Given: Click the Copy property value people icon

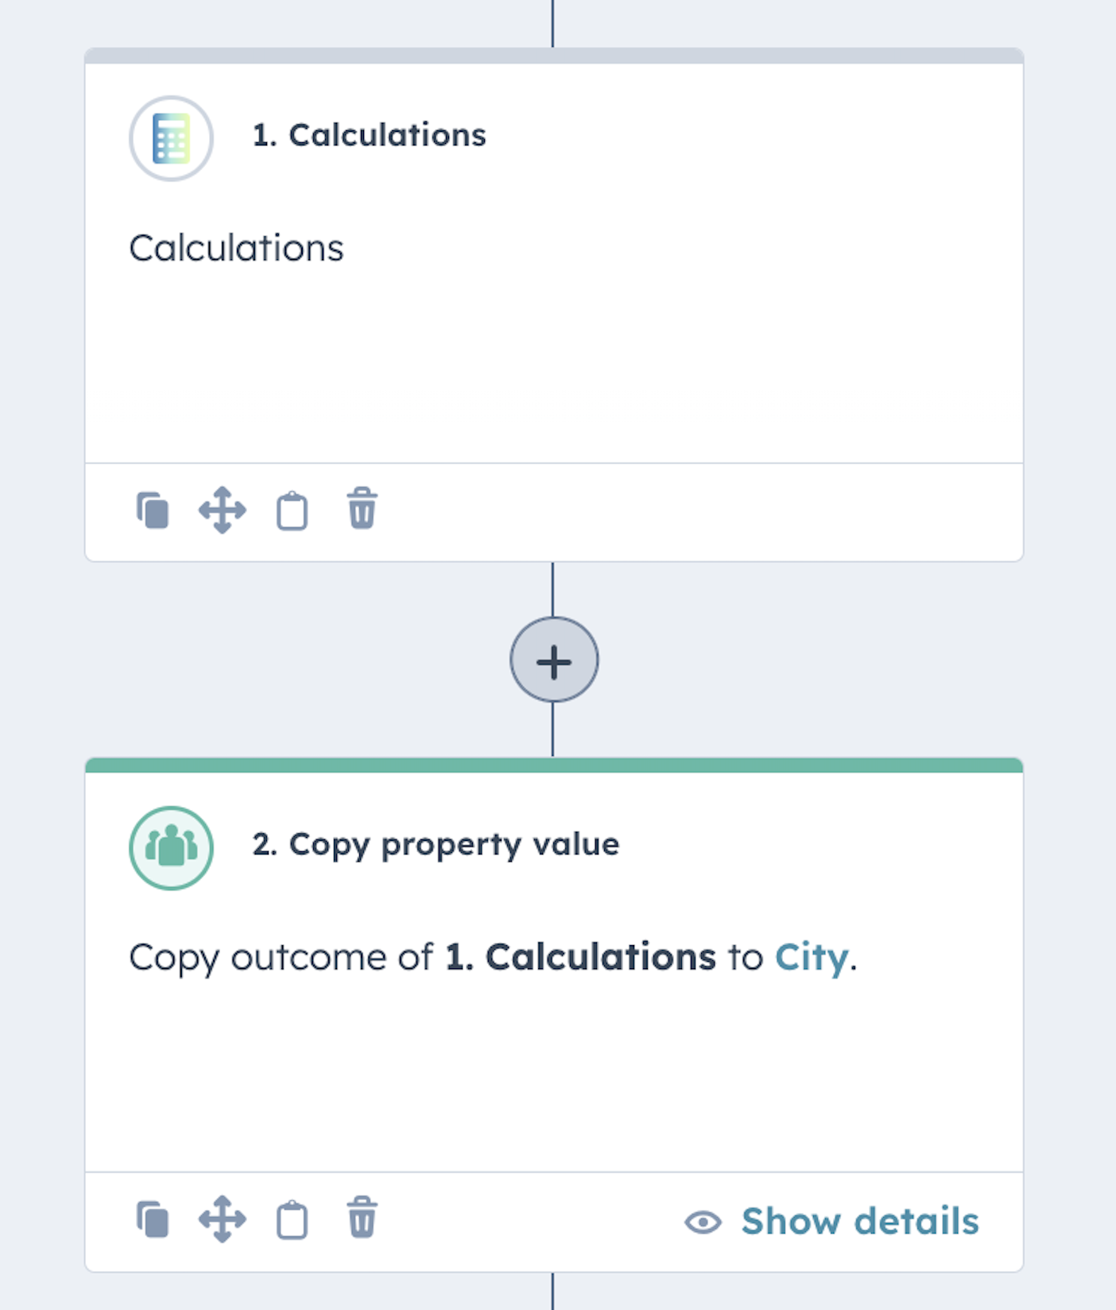Looking at the screenshot, I should 171,847.
